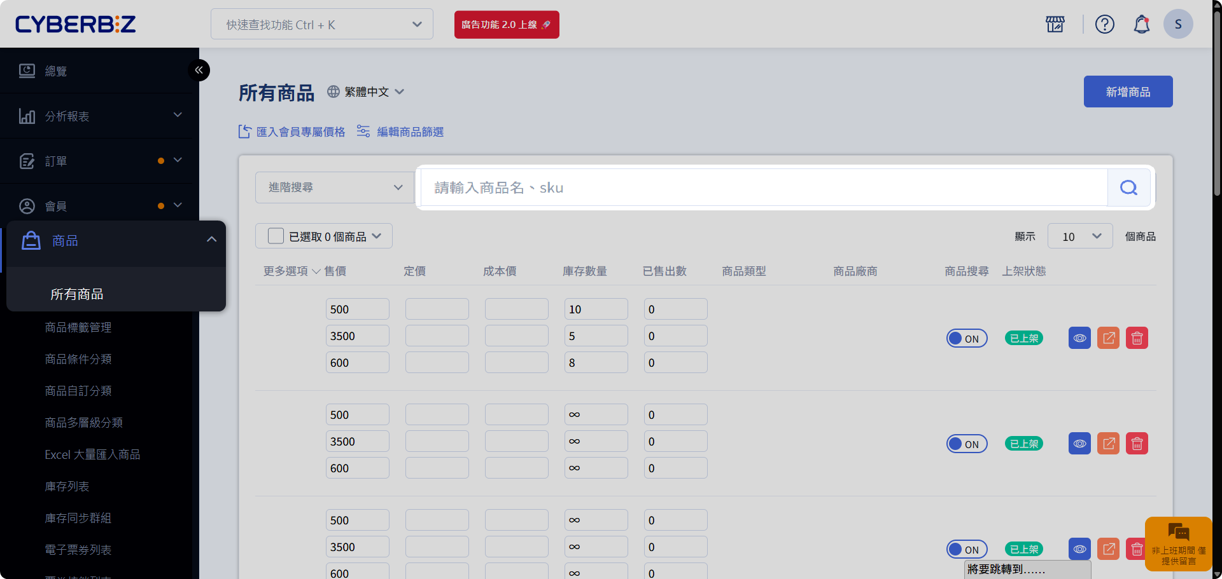1222x579 pixels.
Task: Click the product name or sku search field
Action: tap(764, 187)
